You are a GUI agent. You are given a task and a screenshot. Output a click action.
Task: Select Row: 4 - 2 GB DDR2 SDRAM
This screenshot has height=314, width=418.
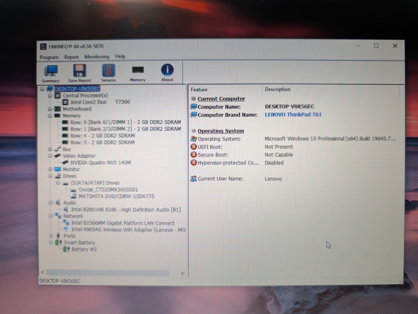[x=103, y=136]
